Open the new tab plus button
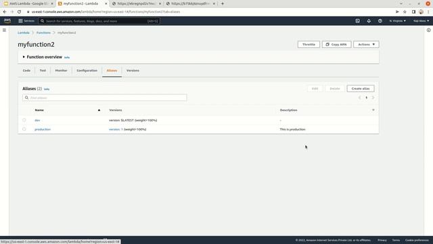This screenshot has width=433, height=244. 223,3
